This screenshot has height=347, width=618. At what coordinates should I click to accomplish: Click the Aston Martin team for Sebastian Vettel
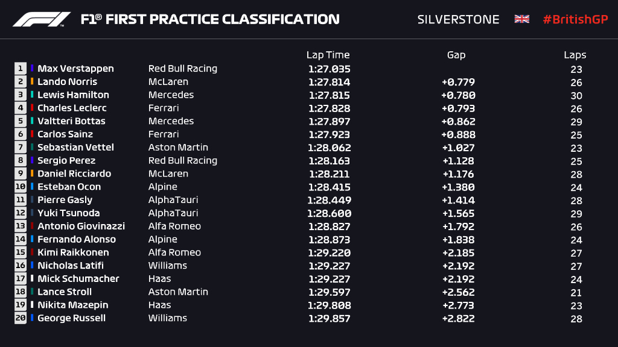click(x=178, y=148)
